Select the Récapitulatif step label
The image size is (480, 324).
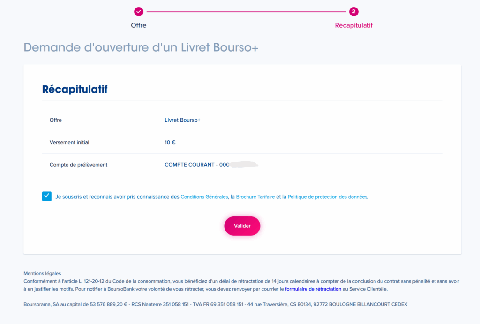pos(353,24)
